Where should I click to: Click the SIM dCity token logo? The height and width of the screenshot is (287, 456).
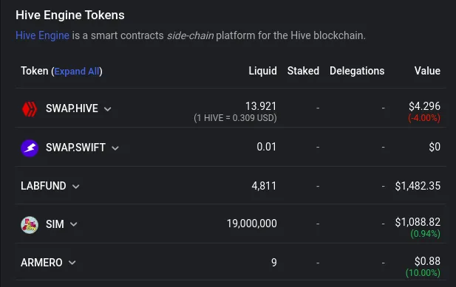30,224
